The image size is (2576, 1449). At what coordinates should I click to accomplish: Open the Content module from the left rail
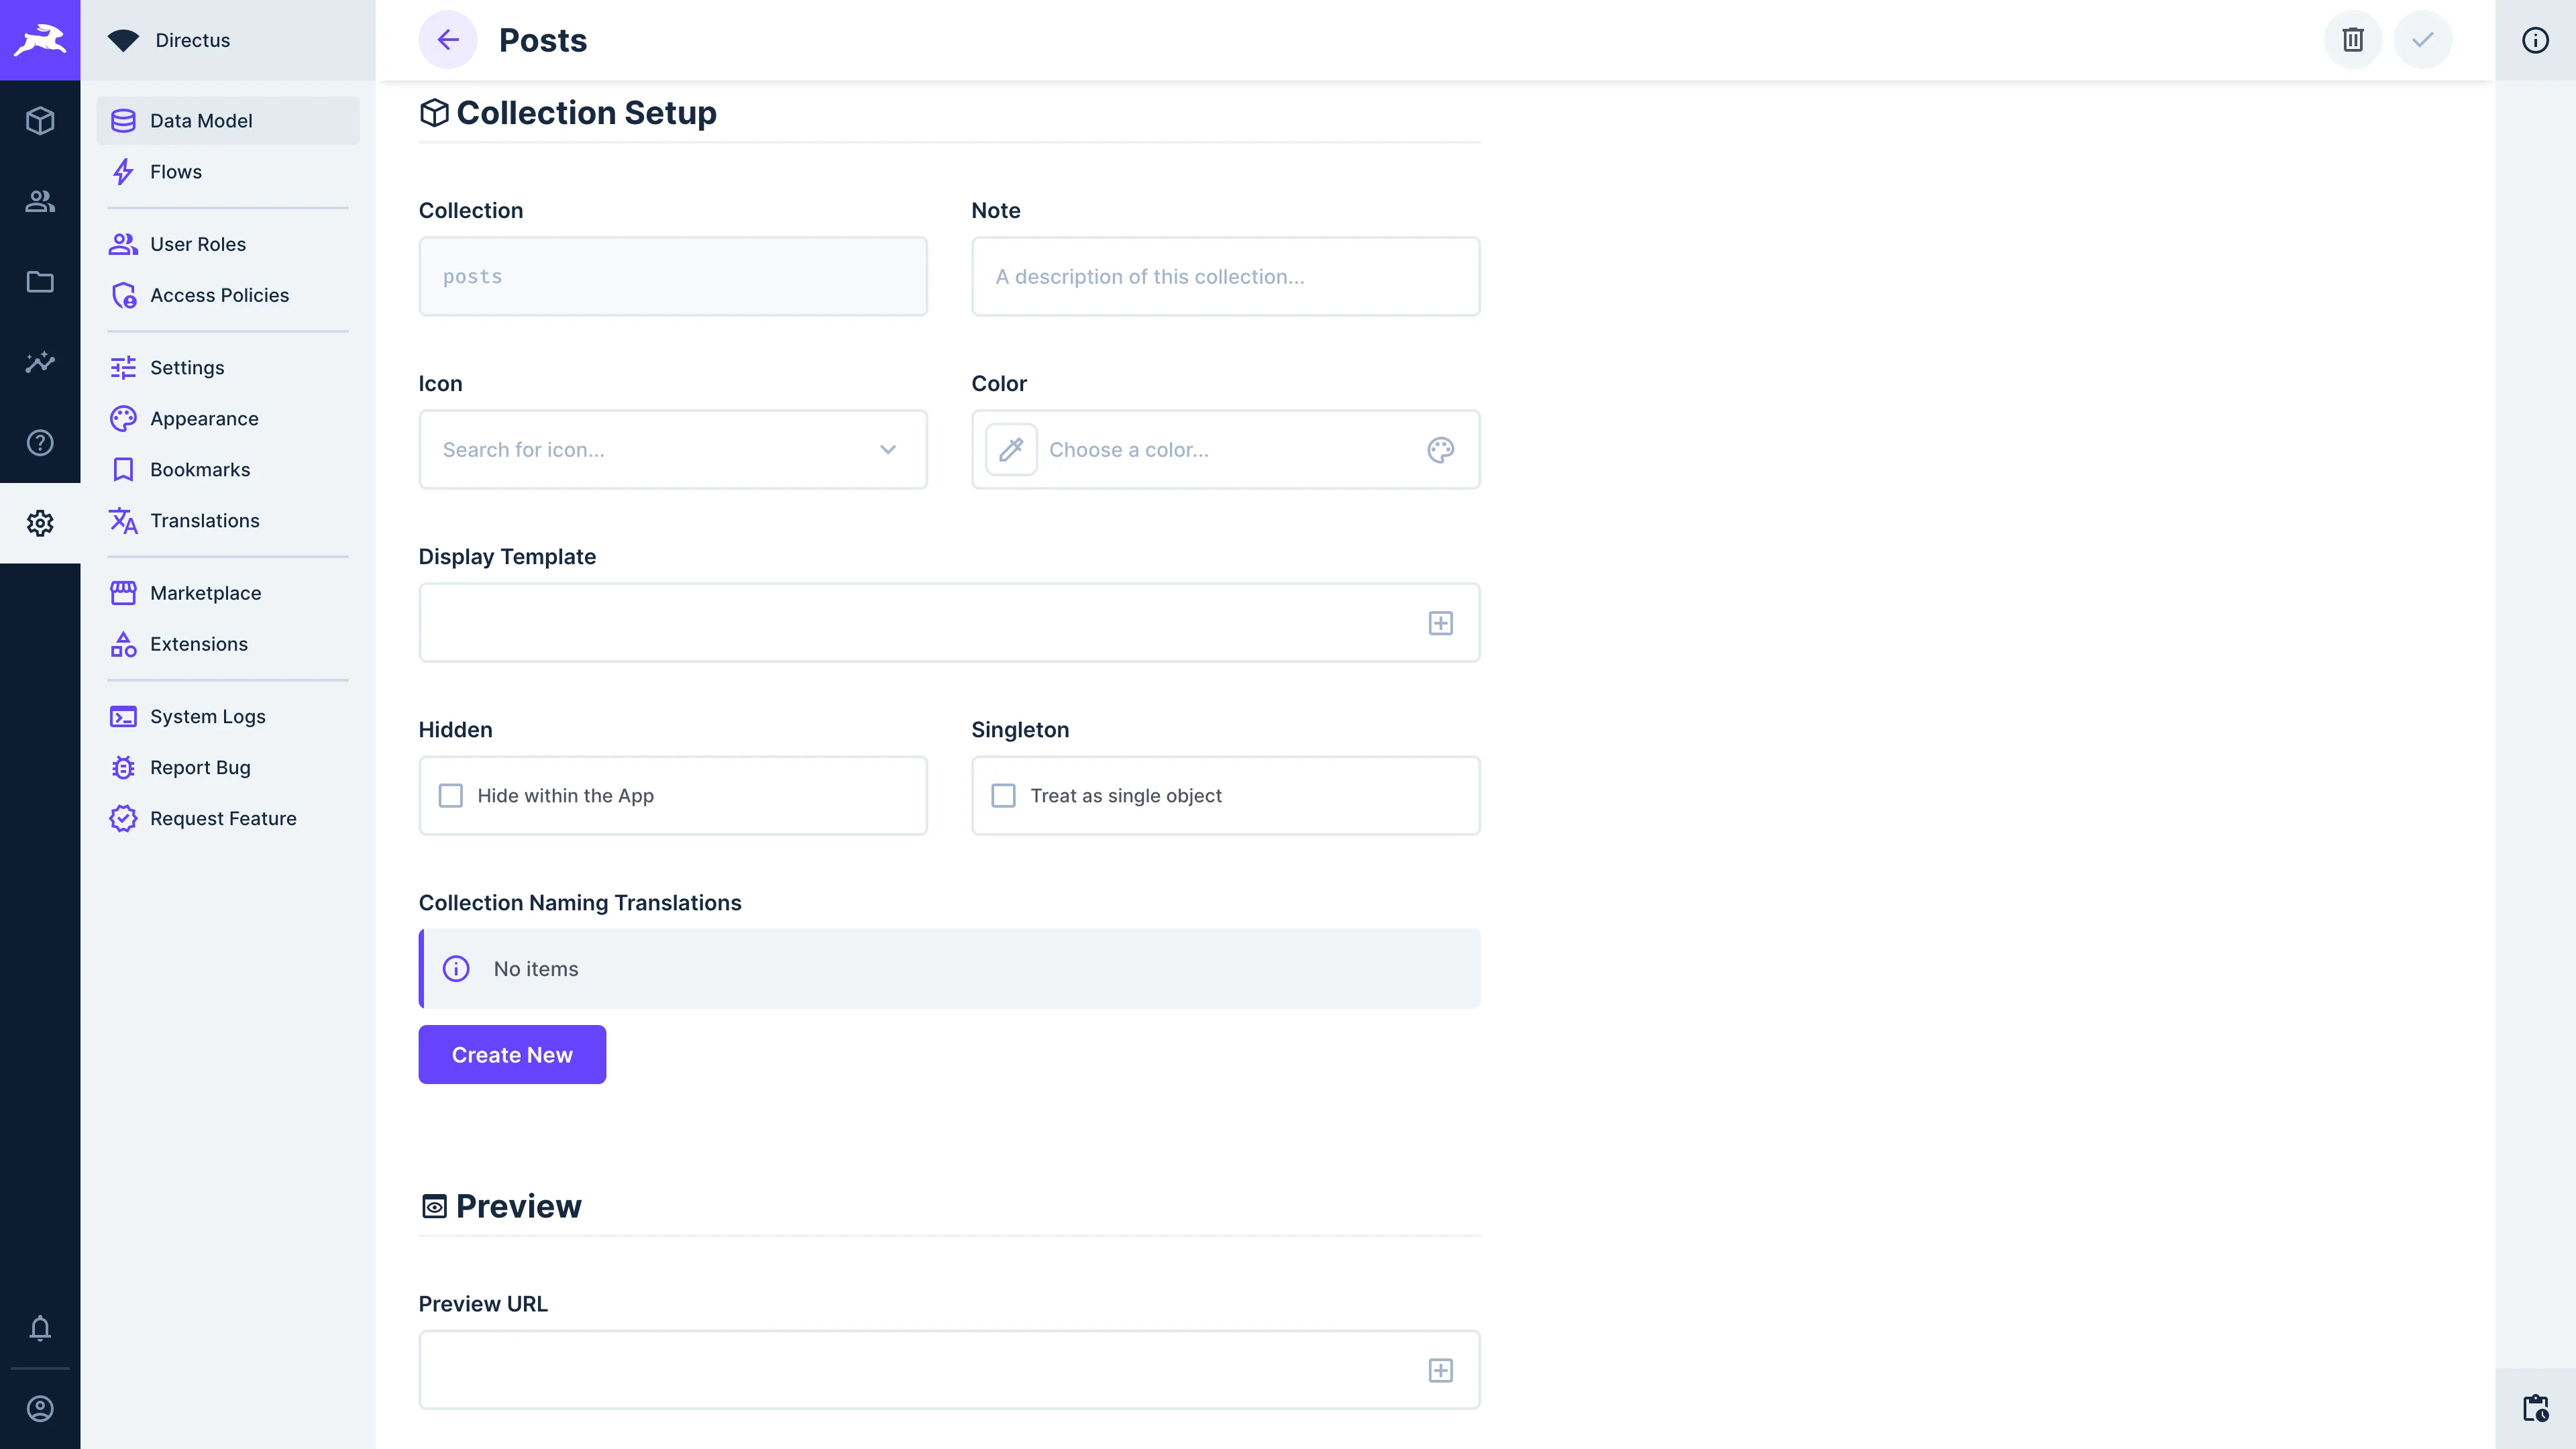(40, 120)
